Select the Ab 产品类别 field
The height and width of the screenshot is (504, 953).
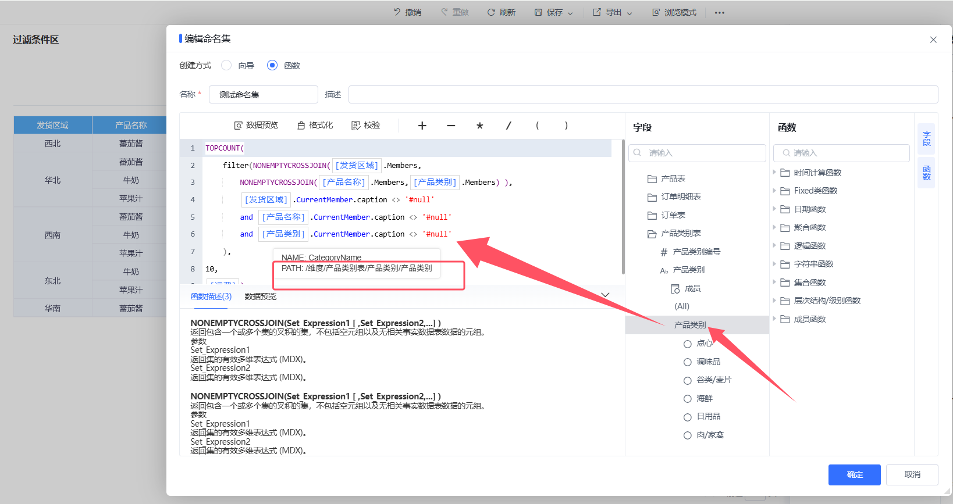coord(682,270)
